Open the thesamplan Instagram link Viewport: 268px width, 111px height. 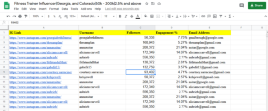tap(36, 43)
